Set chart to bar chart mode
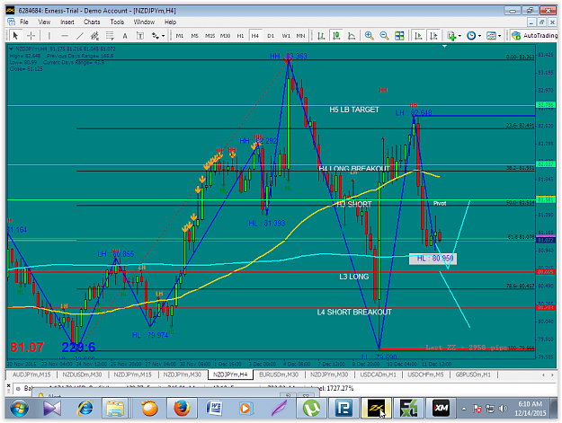The image size is (562, 423). pyautogui.click(x=321, y=35)
